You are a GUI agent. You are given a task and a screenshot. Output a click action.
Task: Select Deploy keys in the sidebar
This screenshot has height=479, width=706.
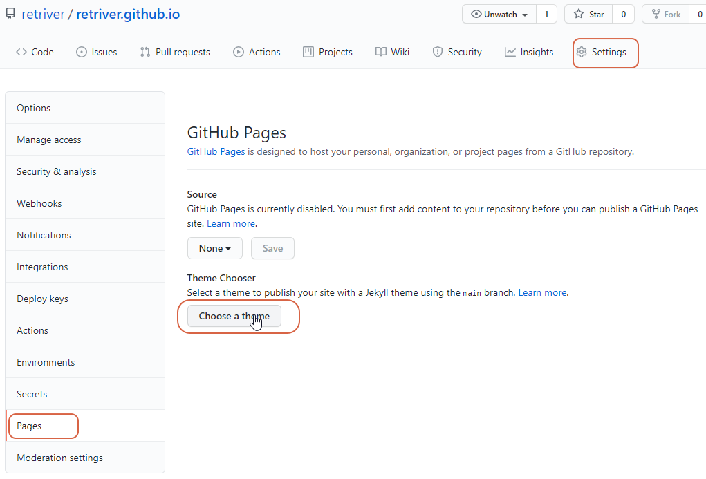85,299
